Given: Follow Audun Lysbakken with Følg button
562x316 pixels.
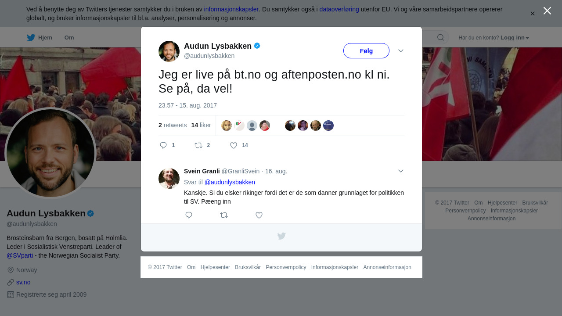Looking at the screenshot, I should pos(366,51).
